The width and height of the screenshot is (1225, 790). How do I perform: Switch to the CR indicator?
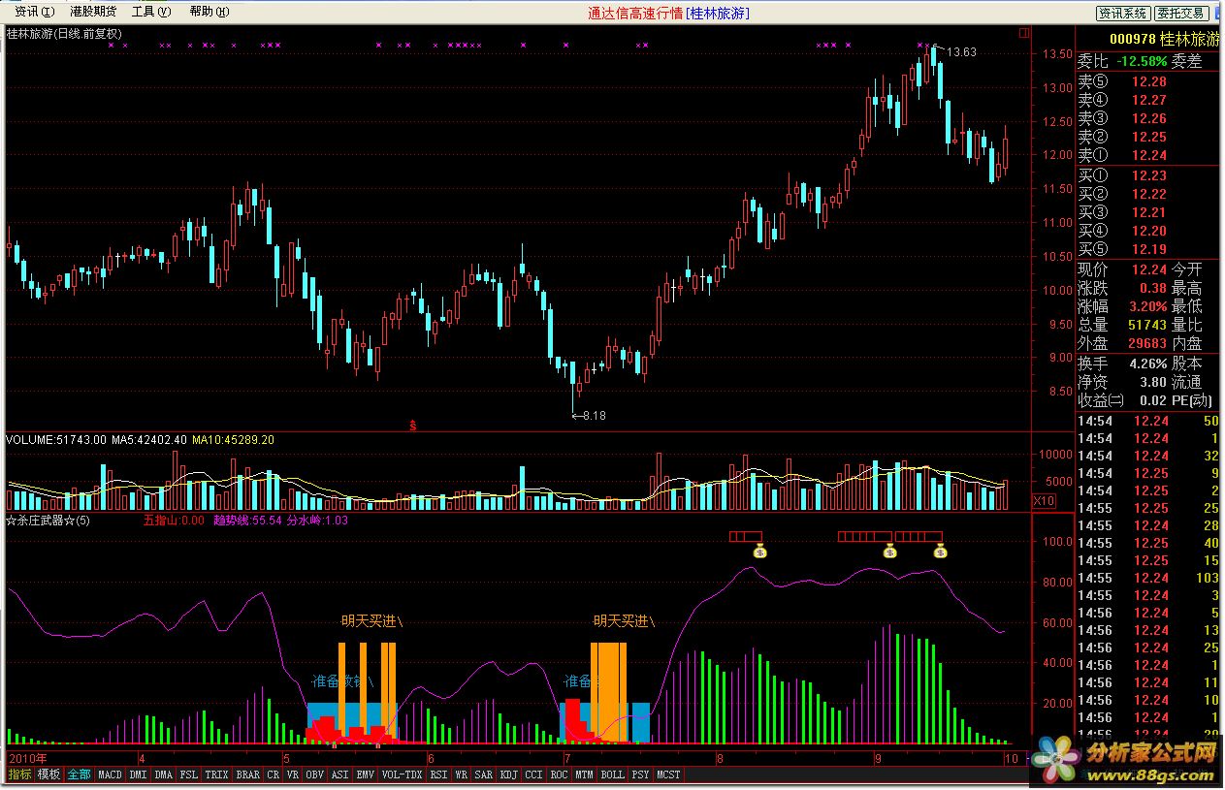[x=273, y=774]
